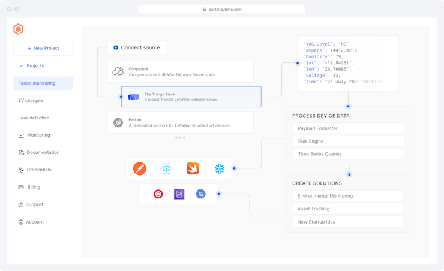Open the Time Series Queries option
The height and width of the screenshot is (271, 444).
[348, 154]
